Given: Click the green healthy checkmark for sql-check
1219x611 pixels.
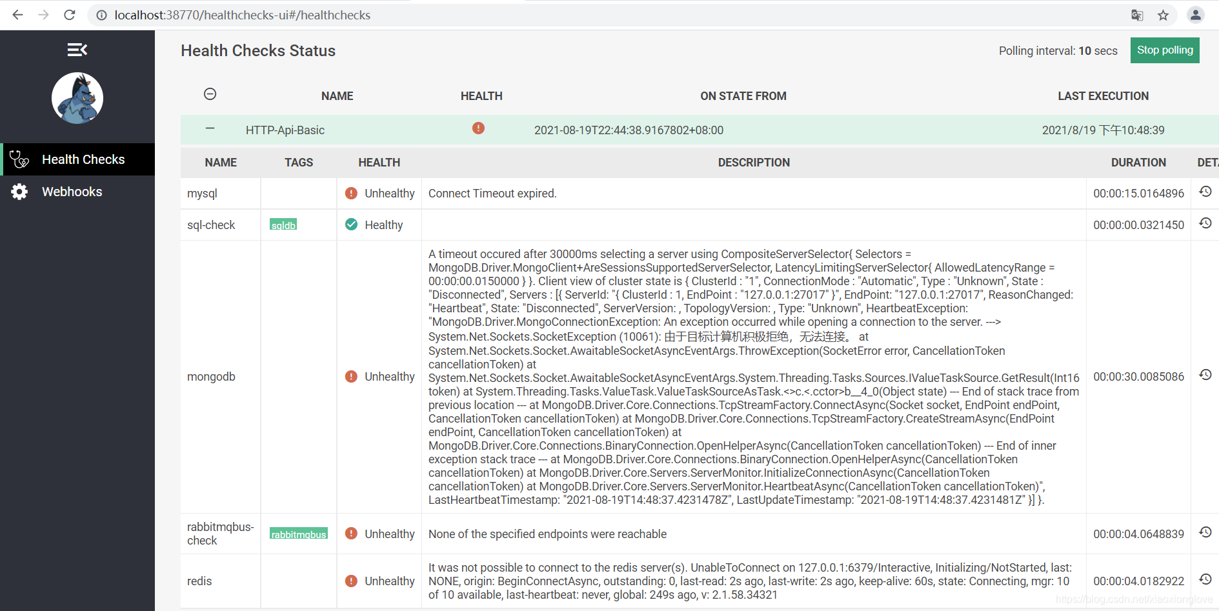Looking at the screenshot, I should (351, 224).
